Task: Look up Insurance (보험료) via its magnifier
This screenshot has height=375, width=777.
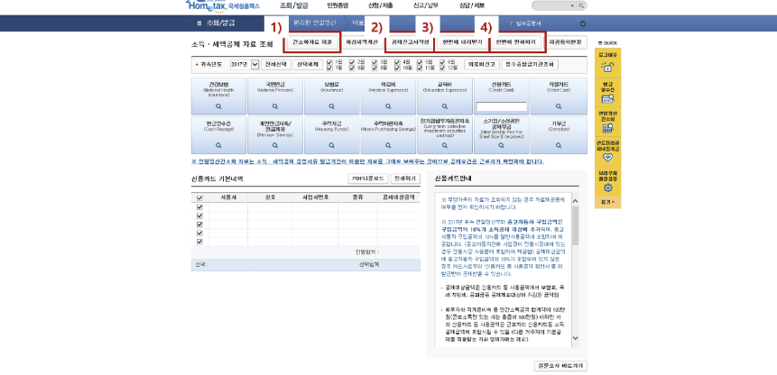Action: (331, 106)
